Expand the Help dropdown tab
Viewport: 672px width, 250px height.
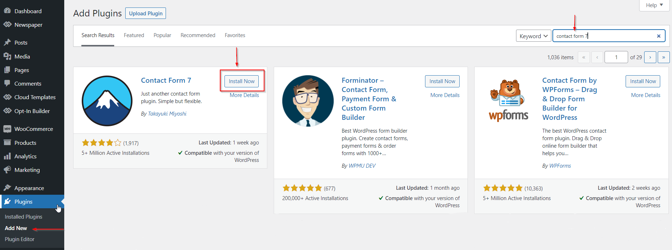pos(655,5)
